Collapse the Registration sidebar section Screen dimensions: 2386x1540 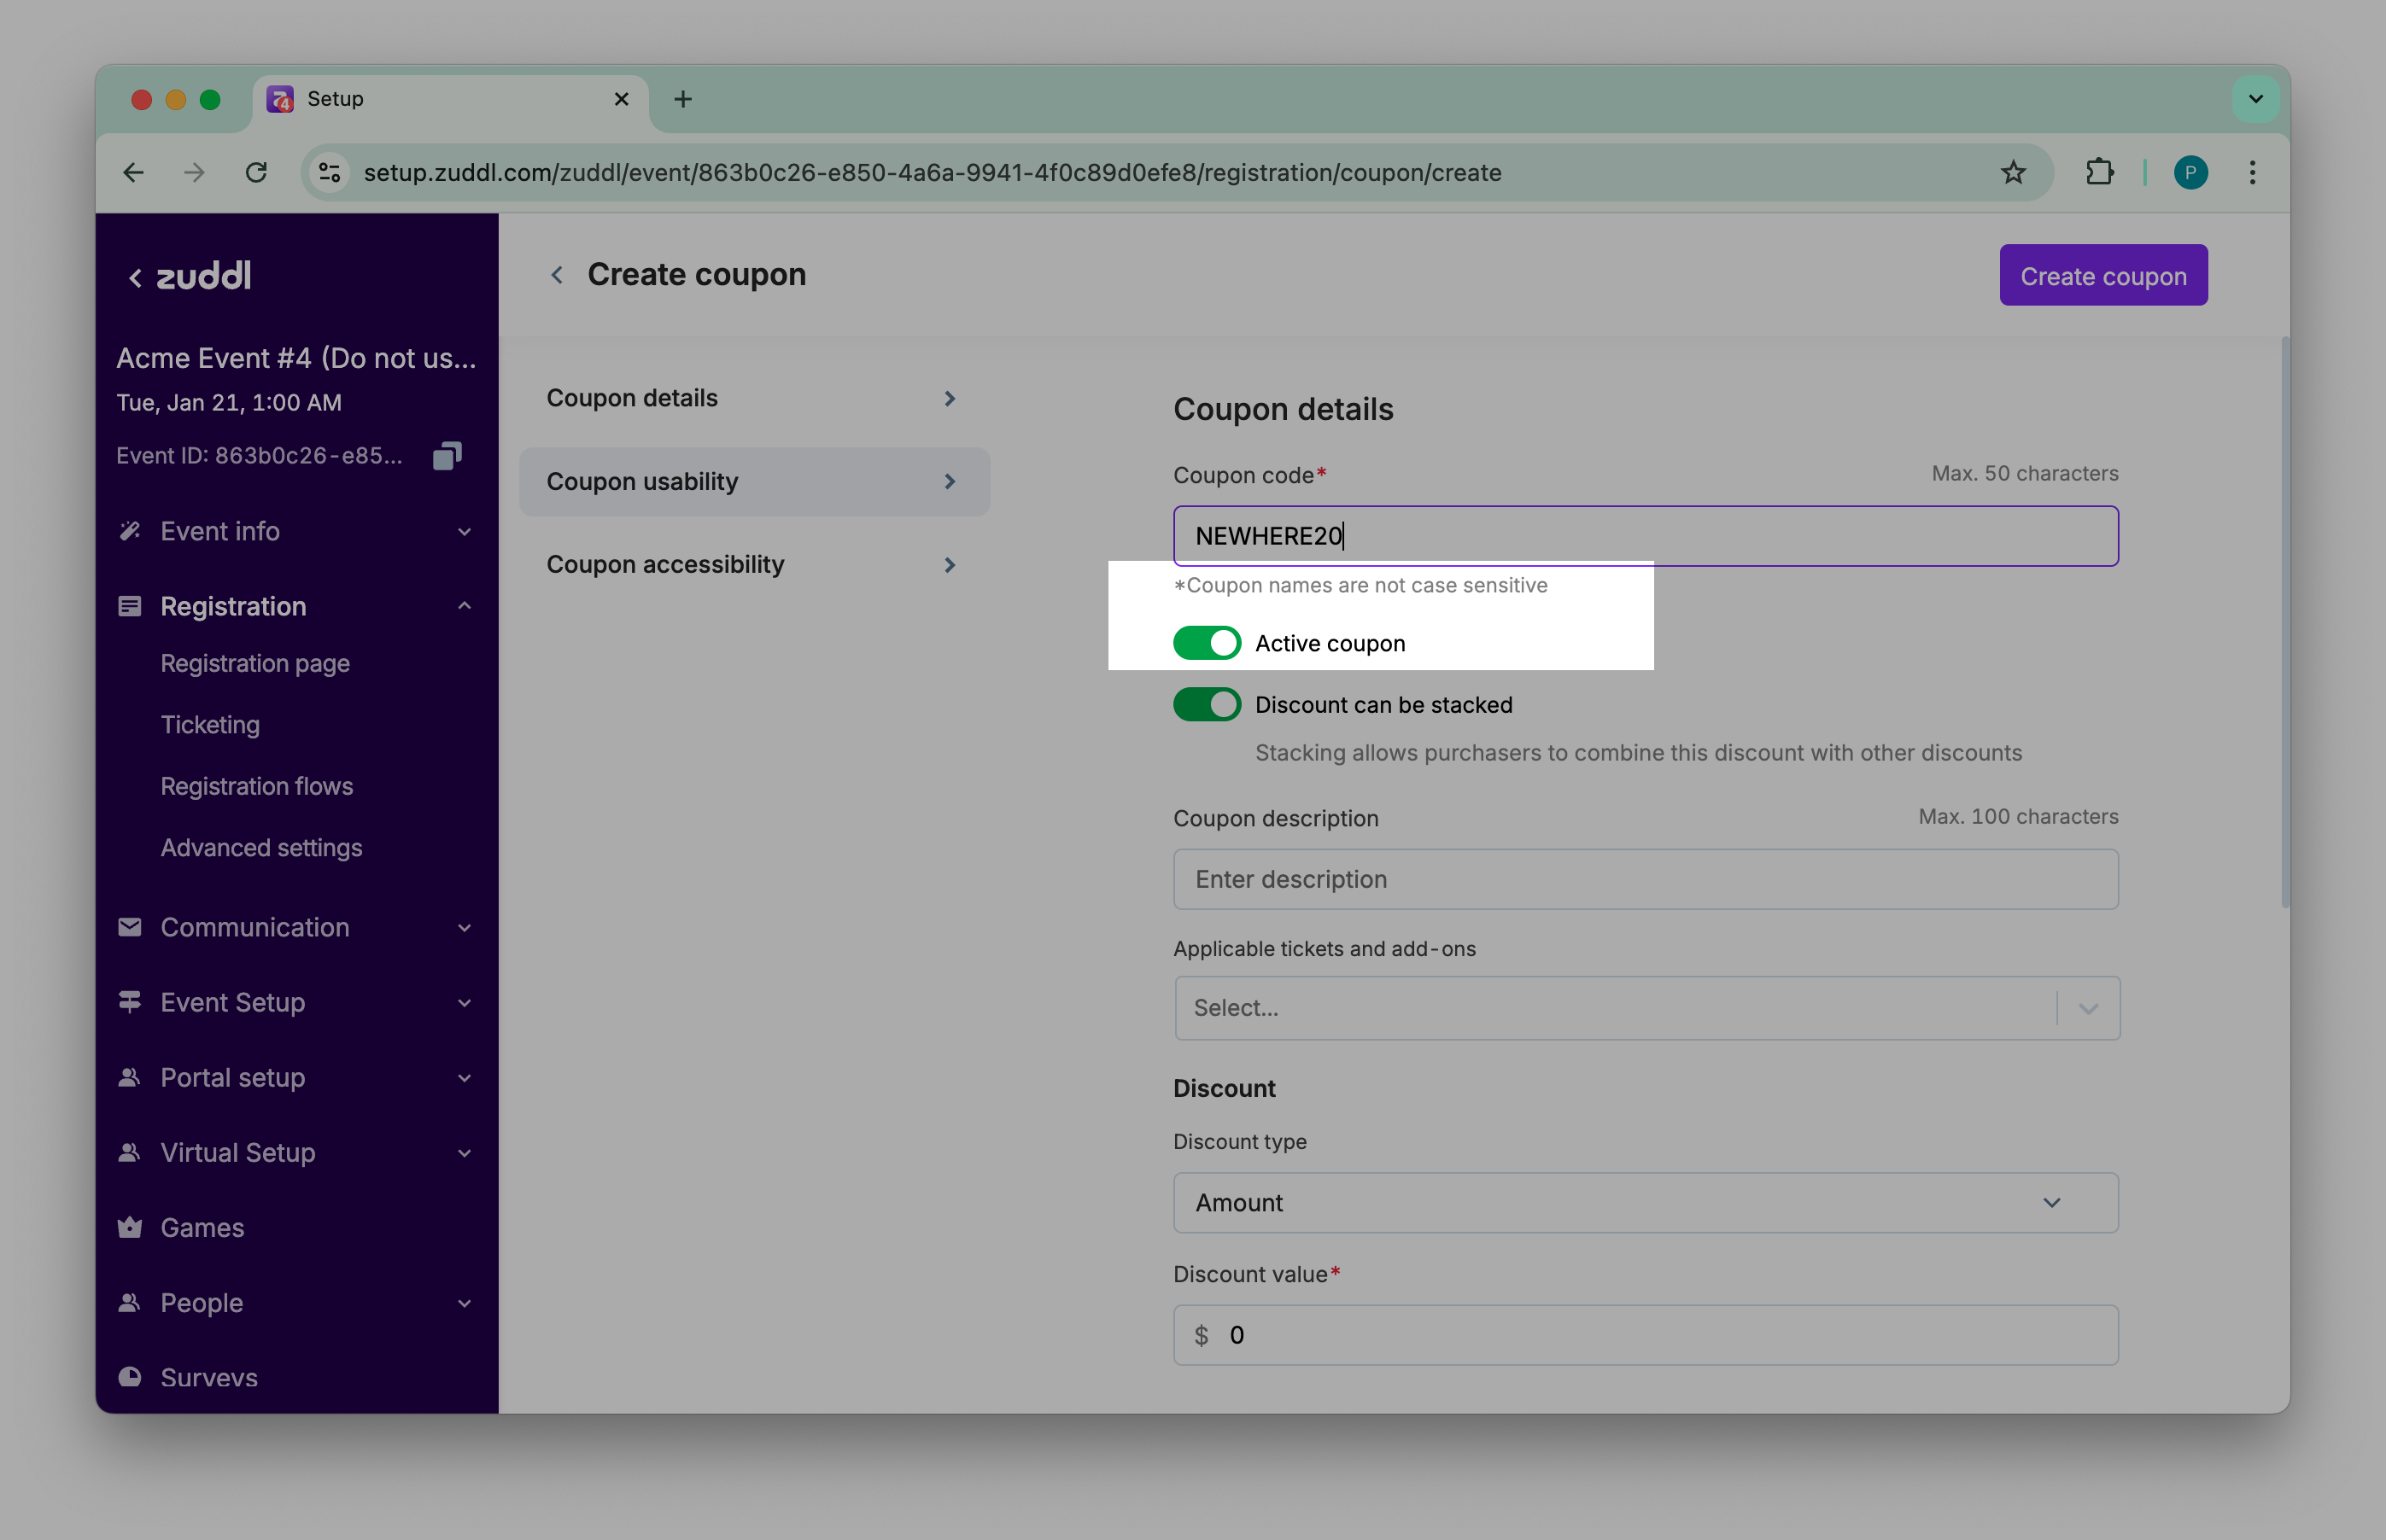[x=465, y=606]
